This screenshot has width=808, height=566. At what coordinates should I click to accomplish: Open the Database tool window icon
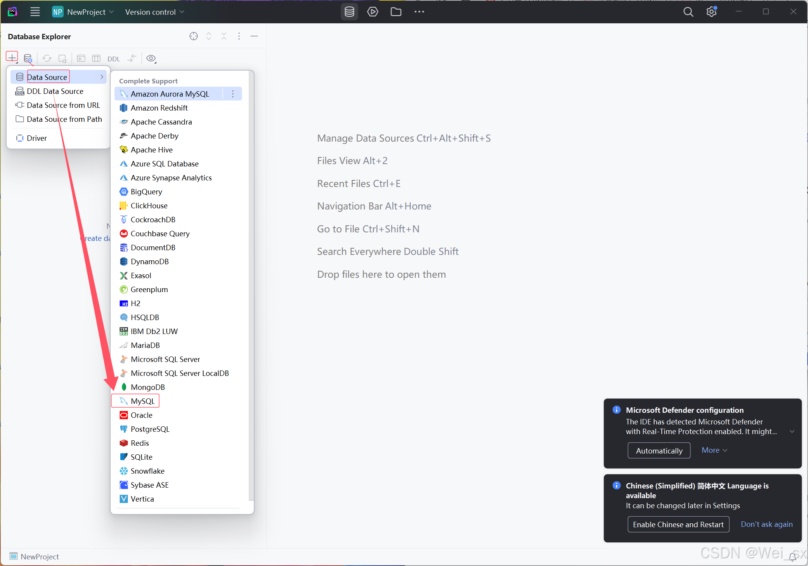tap(349, 12)
